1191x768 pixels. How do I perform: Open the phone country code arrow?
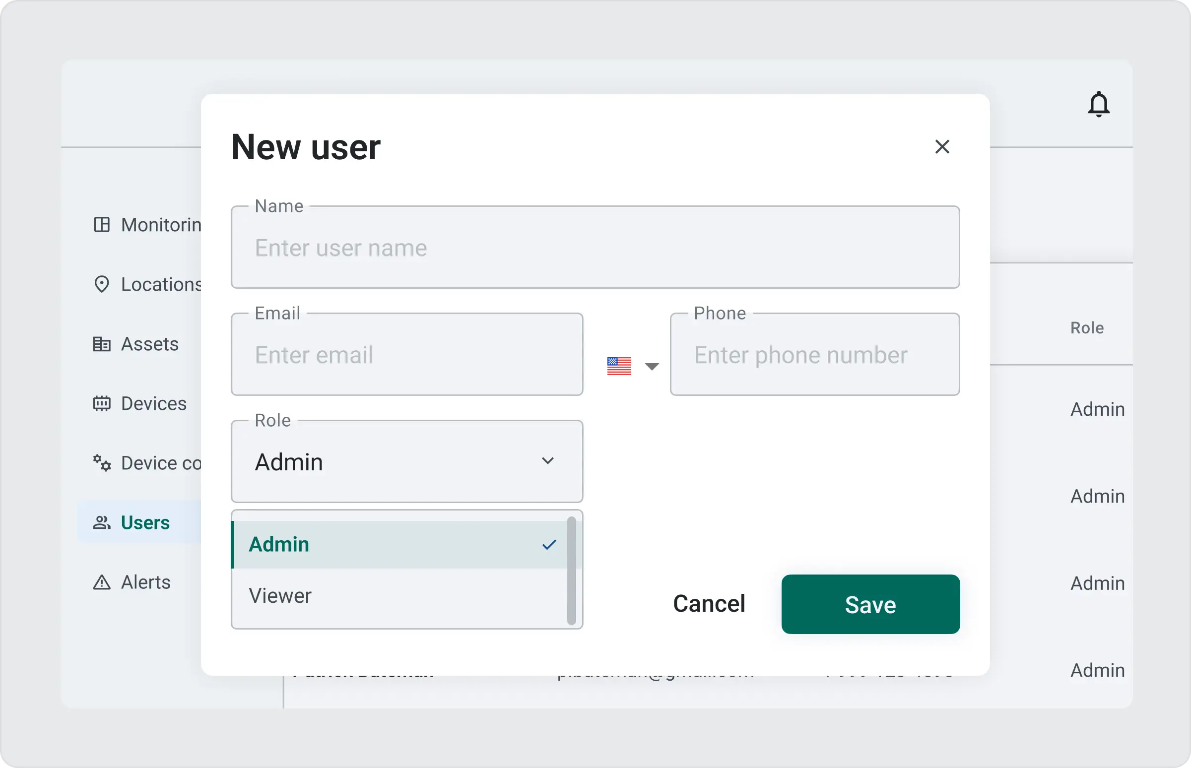(652, 367)
